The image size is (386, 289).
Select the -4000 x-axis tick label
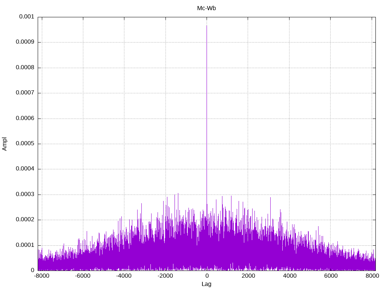coord(124,276)
